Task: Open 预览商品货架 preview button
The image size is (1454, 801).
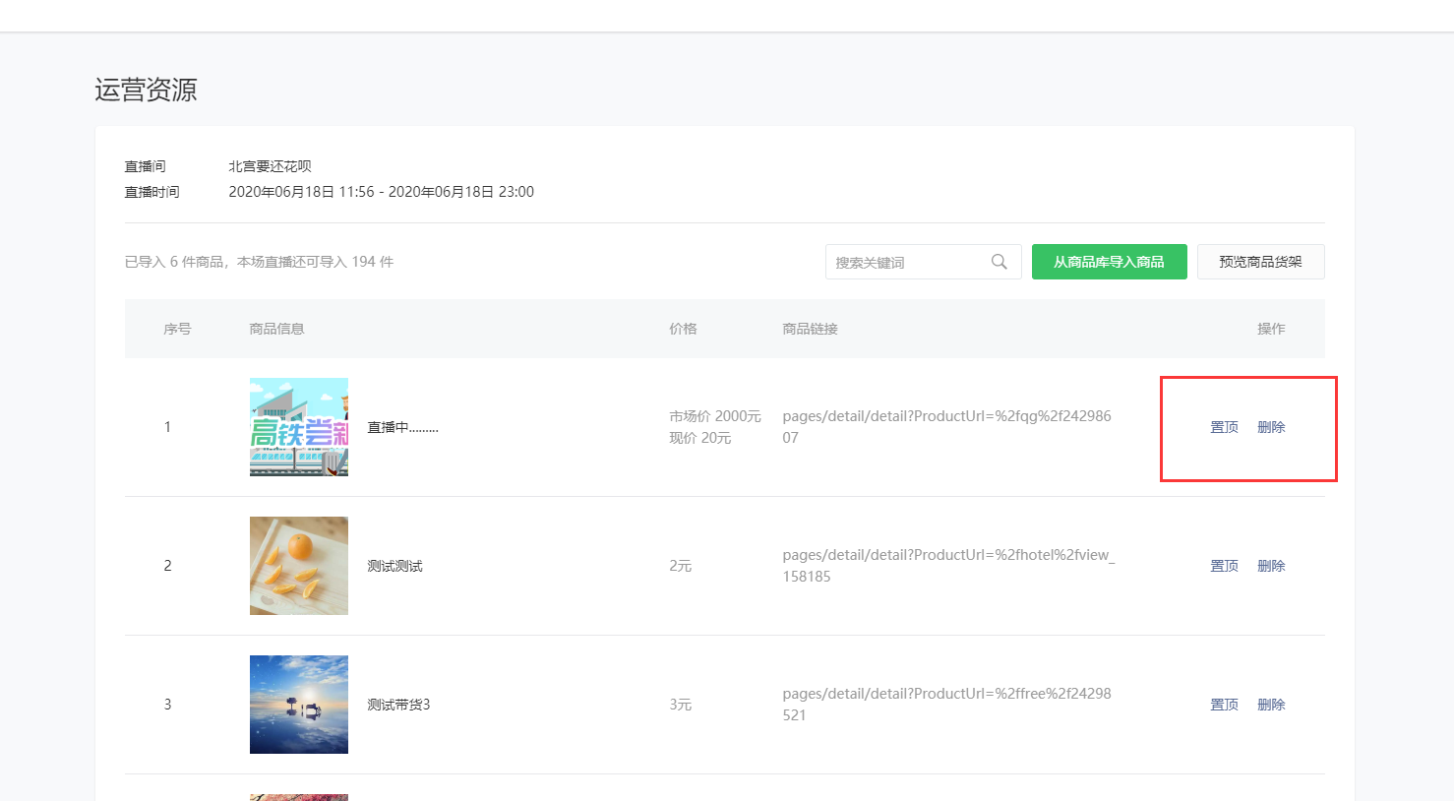Action: pyautogui.click(x=1260, y=262)
